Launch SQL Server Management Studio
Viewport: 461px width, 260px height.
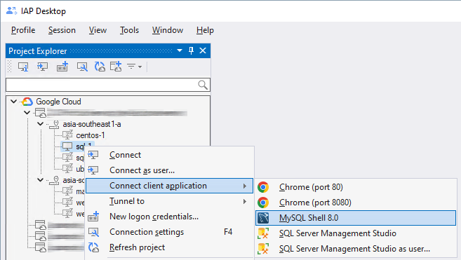pyautogui.click(x=356, y=233)
